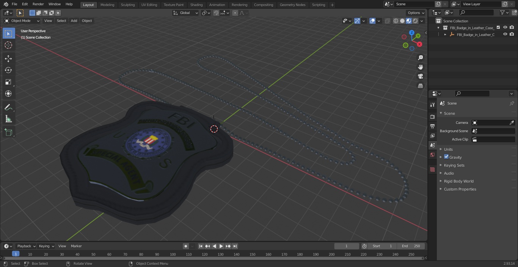Open the timeline Marker menu
The height and width of the screenshot is (267, 518).
[76, 246]
